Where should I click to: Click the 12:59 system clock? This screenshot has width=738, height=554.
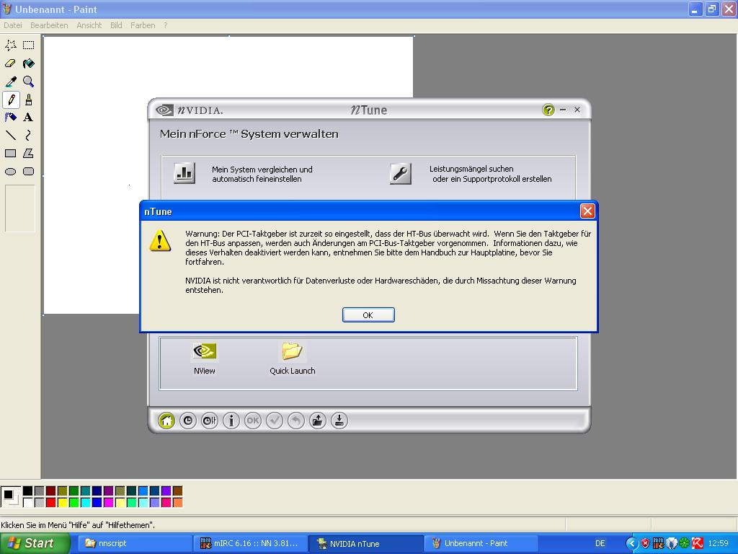[718, 543]
